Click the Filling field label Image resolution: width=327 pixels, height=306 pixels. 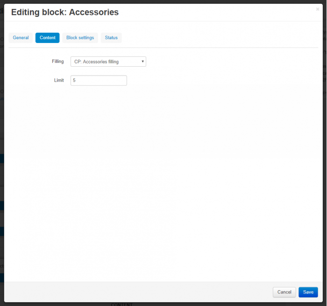coord(58,62)
